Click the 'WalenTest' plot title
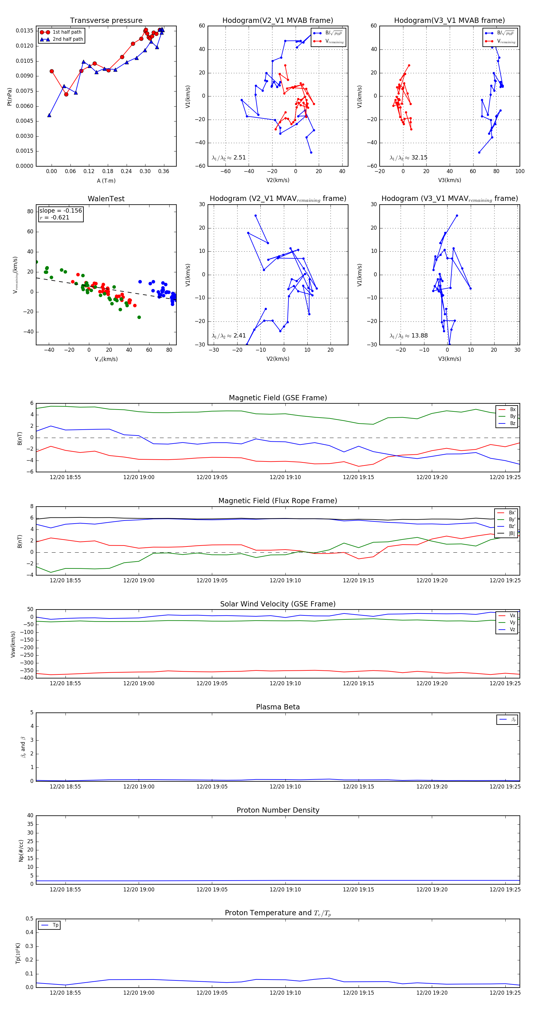This screenshot has height=1020, width=556. (106, 199)
